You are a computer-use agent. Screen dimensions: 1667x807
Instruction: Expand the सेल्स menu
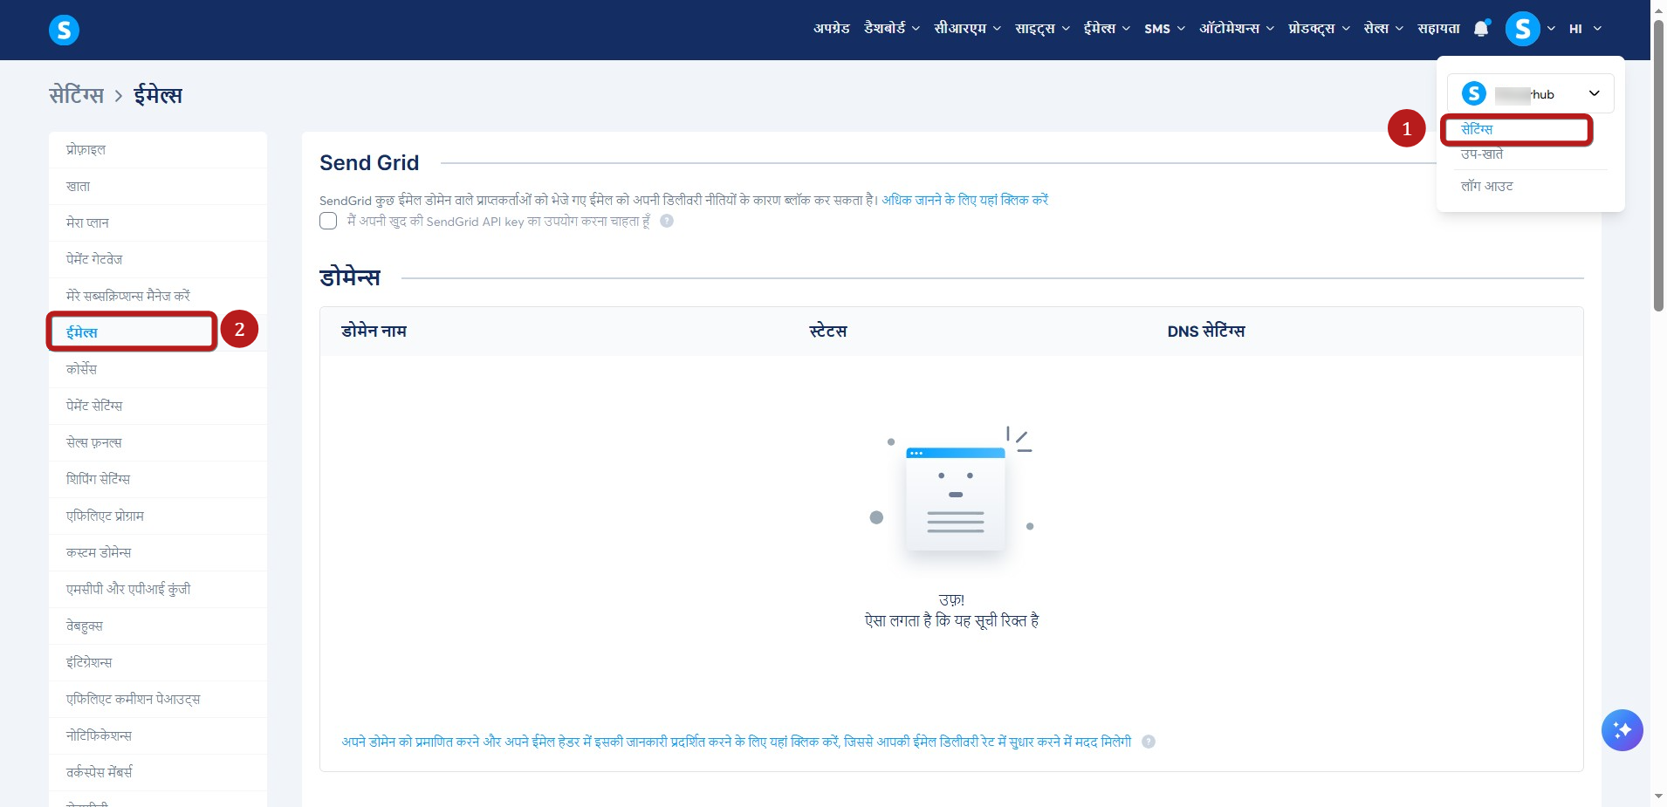click(1384, 28)
